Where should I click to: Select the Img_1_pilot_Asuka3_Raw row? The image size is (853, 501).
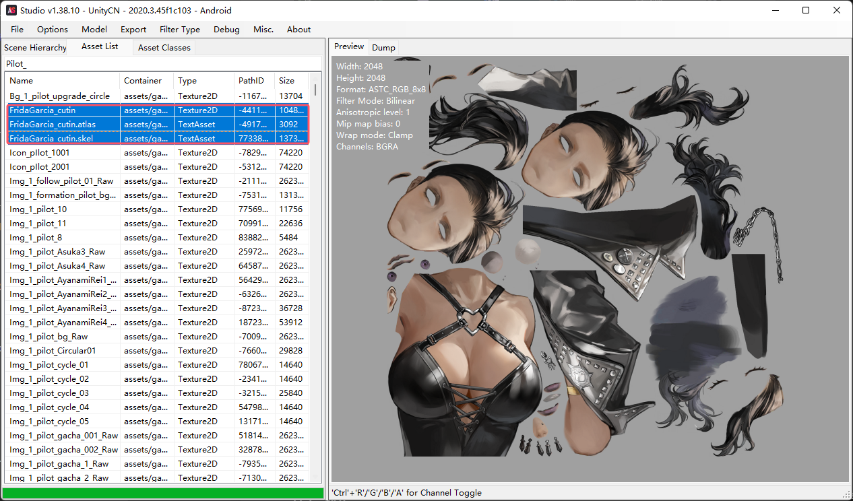click(x=157, y=252)
